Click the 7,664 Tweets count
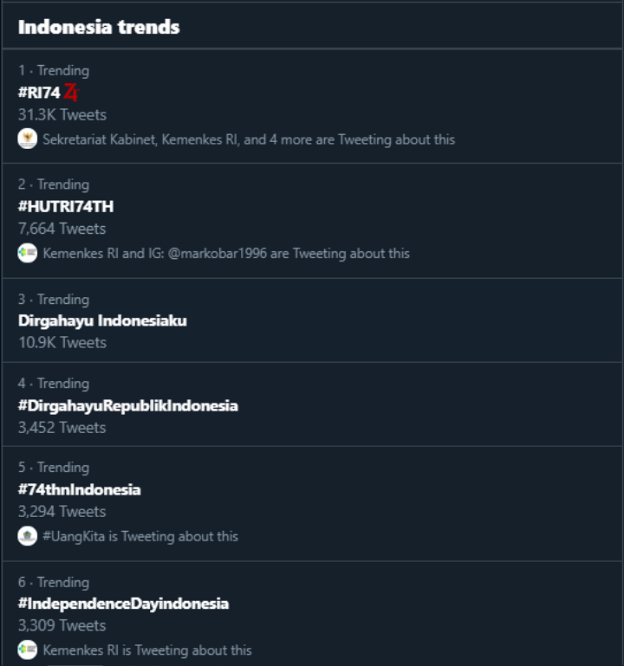Viewport: 624px width, 666px height. pyautogui.click(x=62, y=229)
